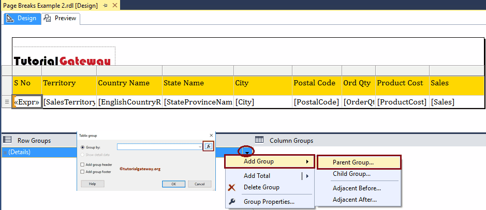Click Cancel in the Tablix group dialog
The height and width of the screenshot is (210, 486).
(199, 184)
